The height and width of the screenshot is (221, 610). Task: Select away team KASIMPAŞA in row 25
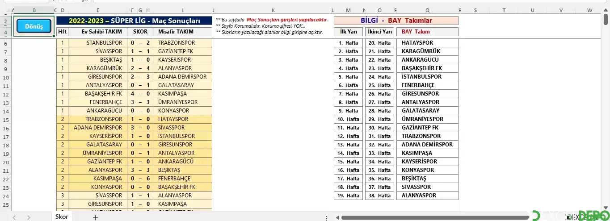pyautogui.click(x=182, y=204)
